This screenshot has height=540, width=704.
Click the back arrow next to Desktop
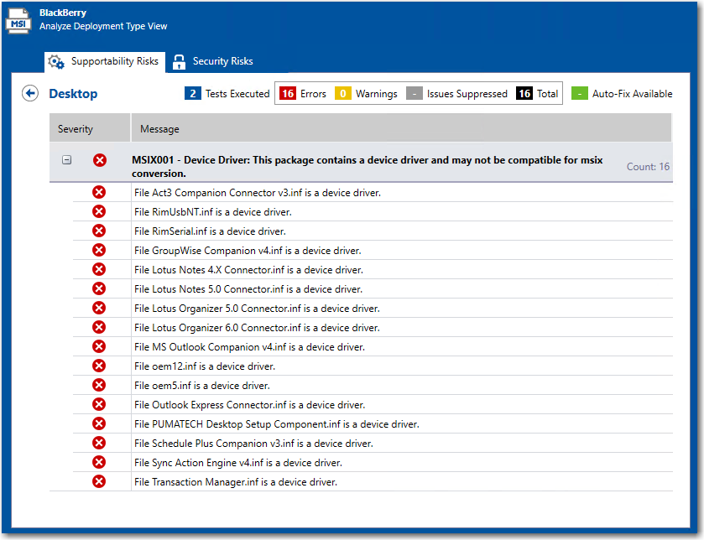(x=30, y=93)
